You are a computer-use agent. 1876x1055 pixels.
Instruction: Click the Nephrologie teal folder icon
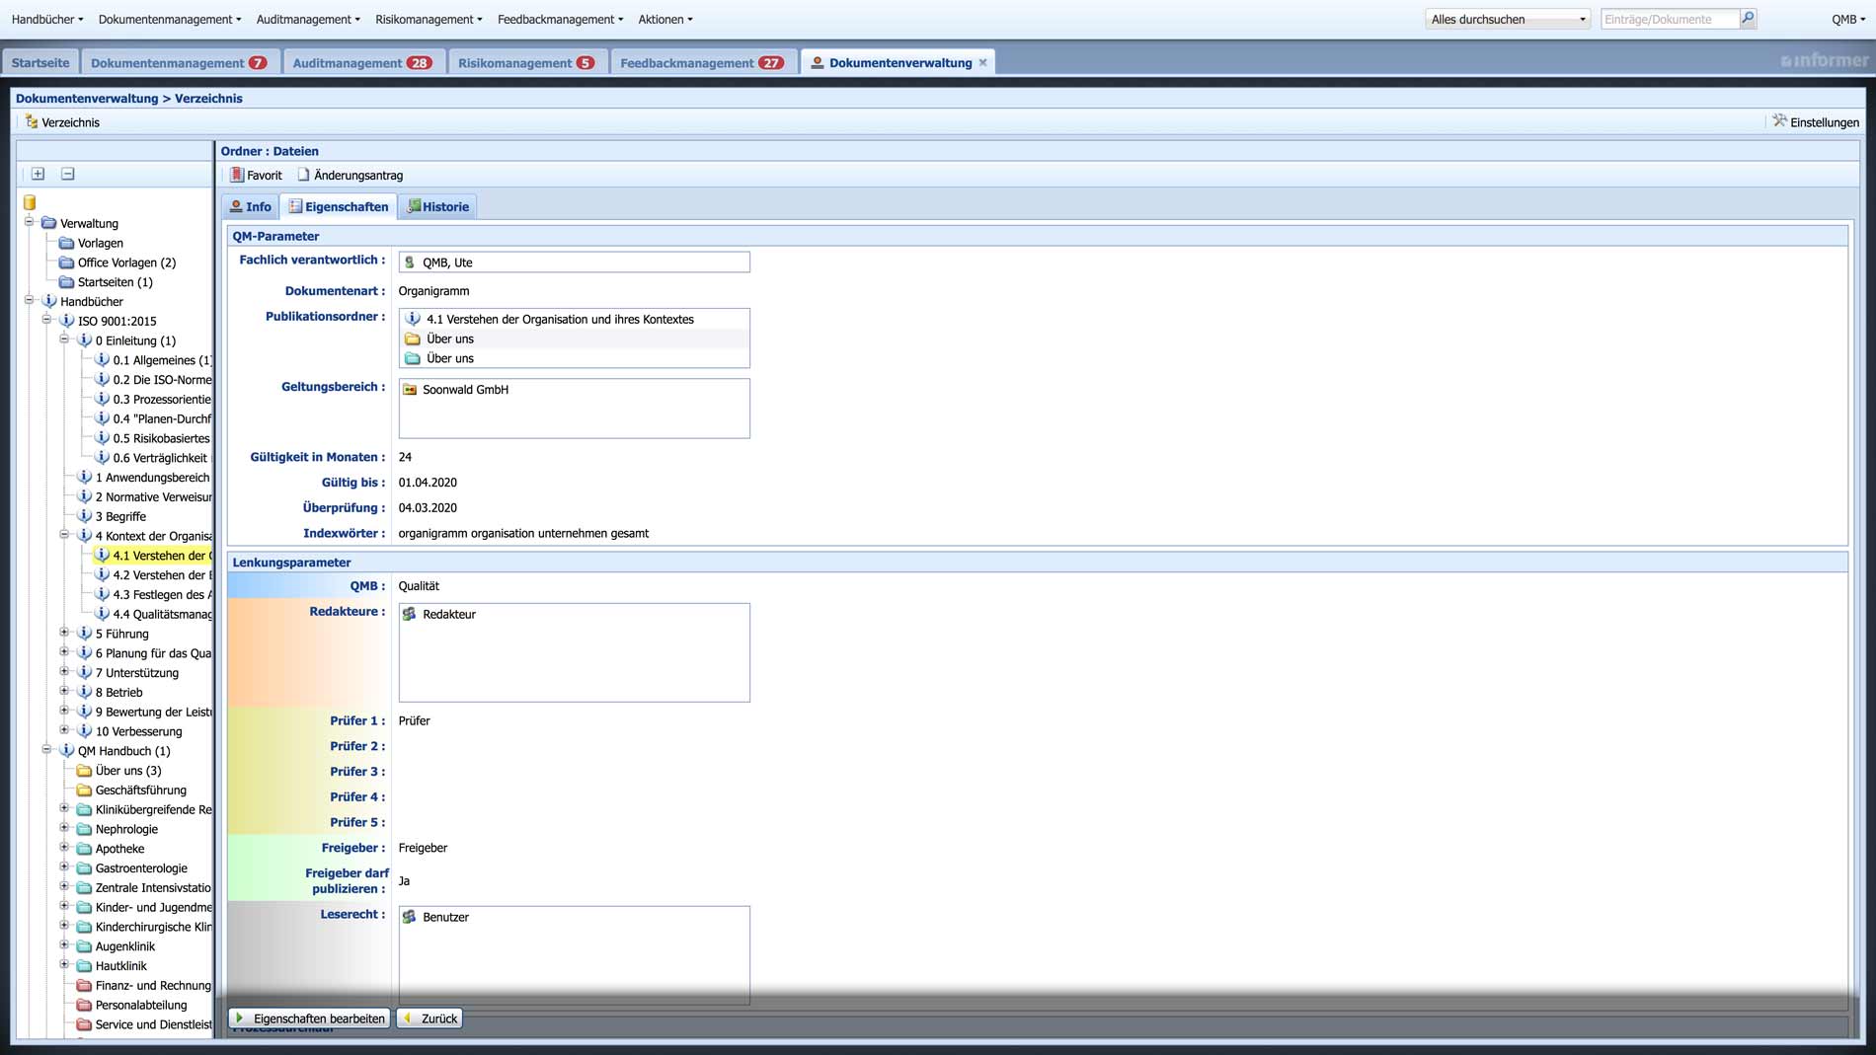click(x=84, y=829)
